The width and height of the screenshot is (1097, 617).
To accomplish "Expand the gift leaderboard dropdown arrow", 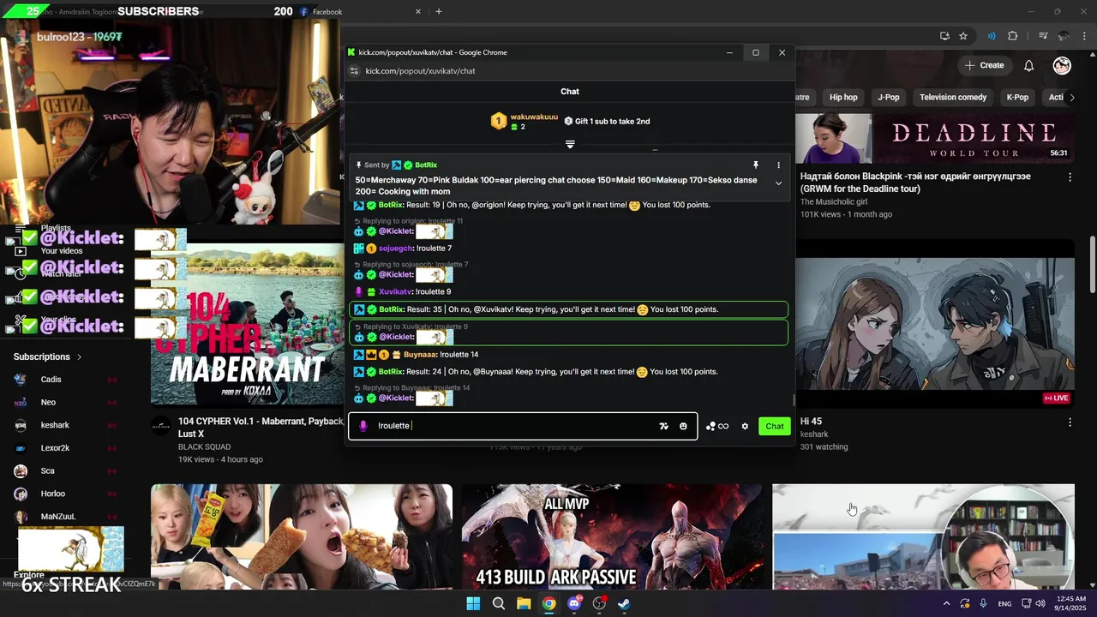I will 570,145.
